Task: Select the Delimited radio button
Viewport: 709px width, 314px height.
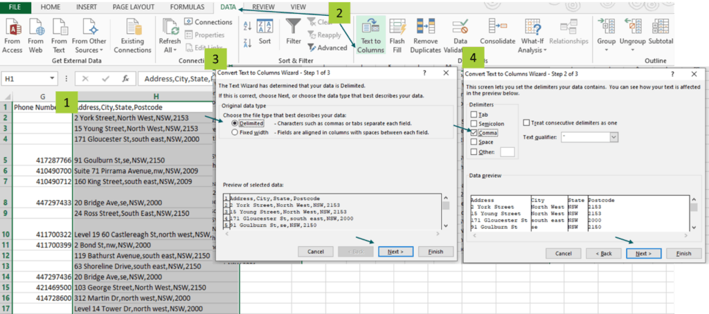Action: (234, 123)
